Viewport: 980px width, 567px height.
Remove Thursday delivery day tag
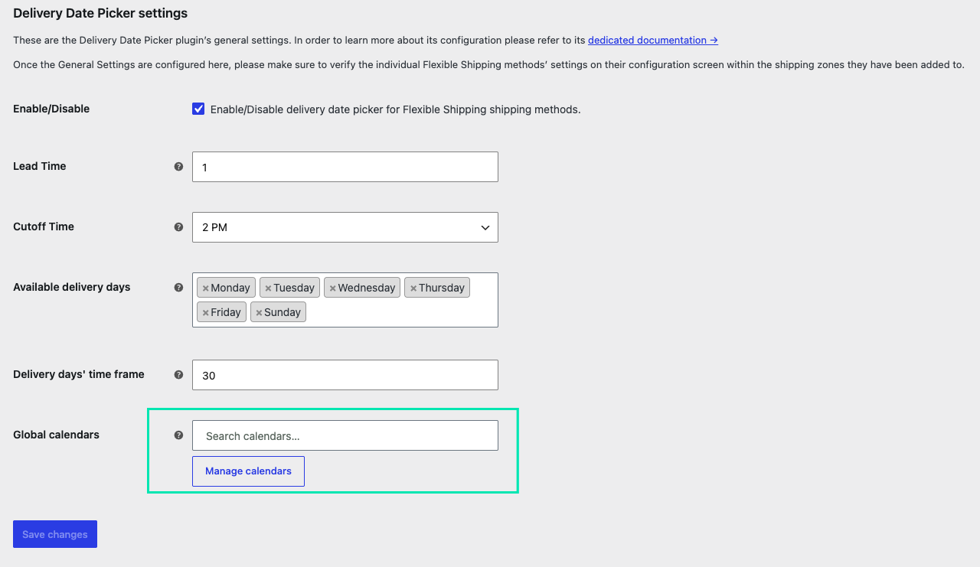click(413, 288)
